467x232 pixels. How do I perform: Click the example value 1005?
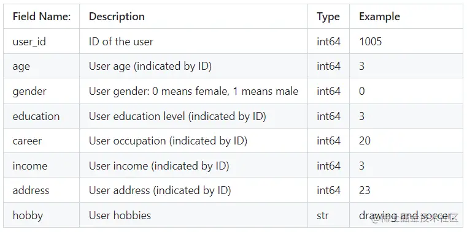[x=370, y=42]
